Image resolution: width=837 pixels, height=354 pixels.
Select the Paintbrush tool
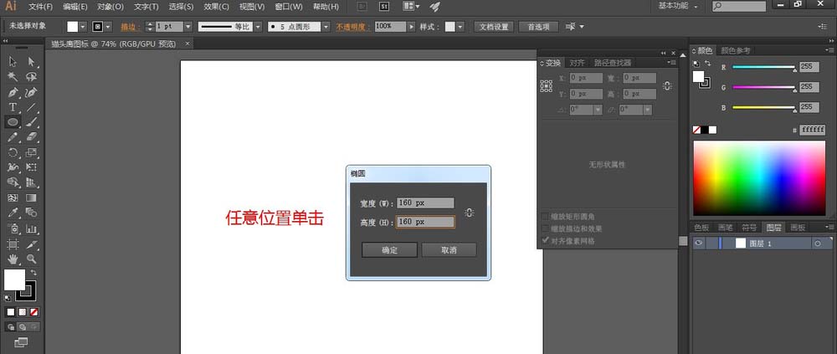point(32,122)
